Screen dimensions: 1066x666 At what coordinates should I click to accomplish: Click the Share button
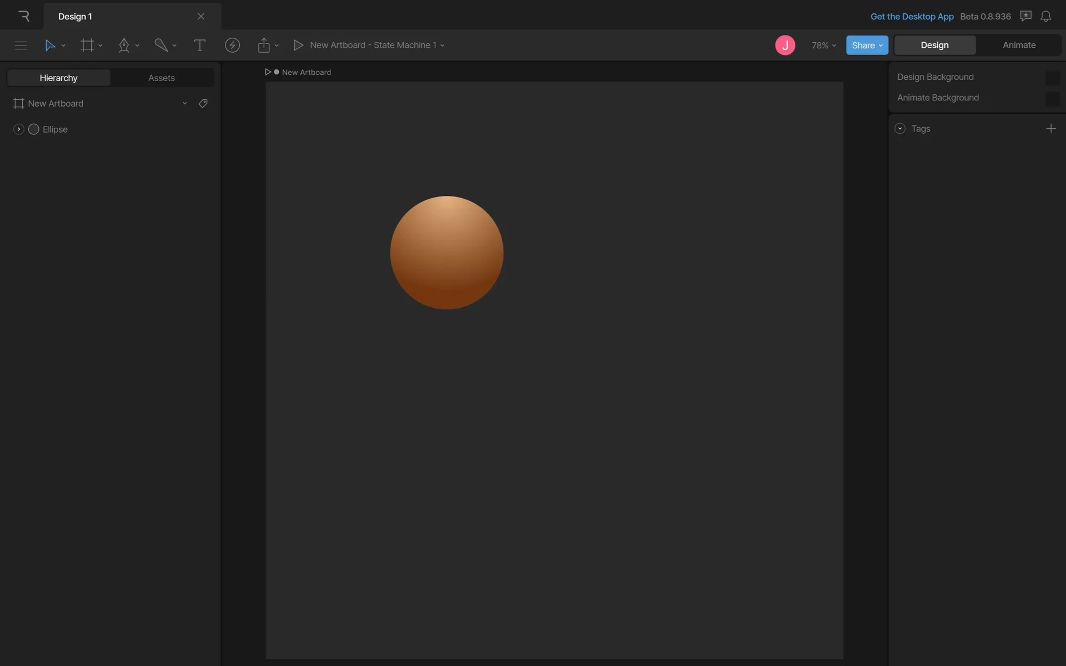click(x=866, y=46)
